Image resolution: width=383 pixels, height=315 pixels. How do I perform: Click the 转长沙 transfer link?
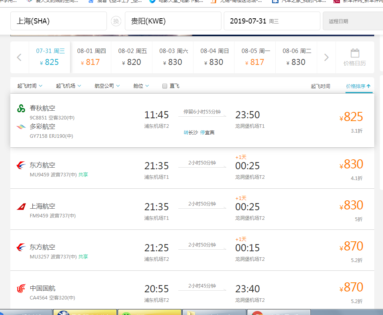coord(191,133)
